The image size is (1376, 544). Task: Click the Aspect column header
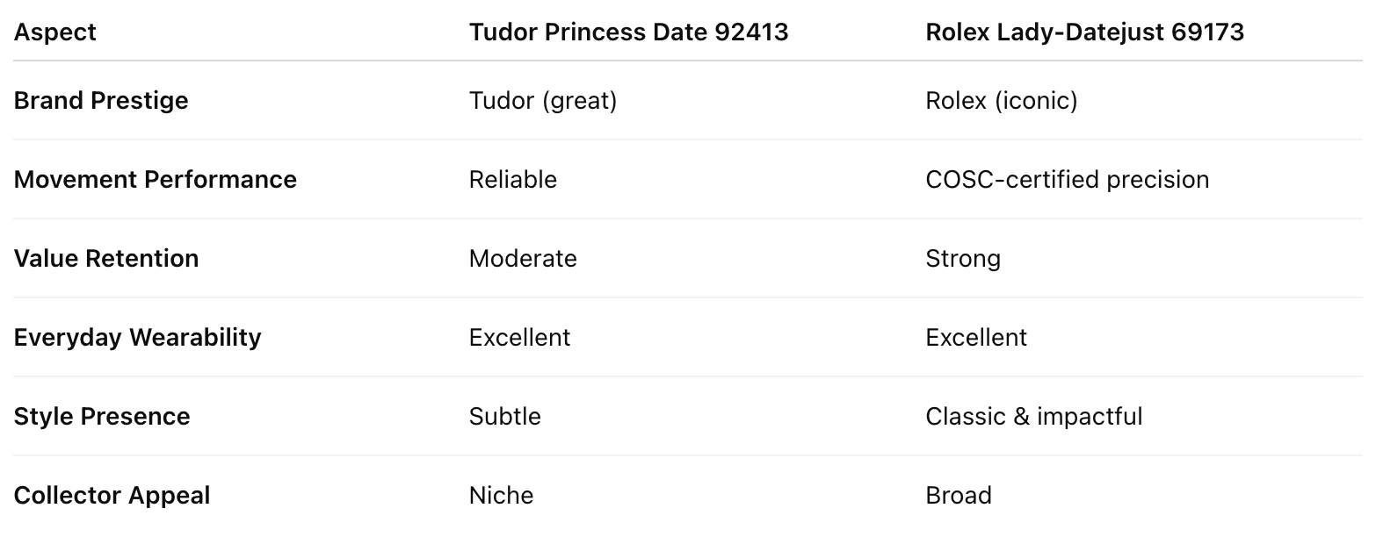[54, 32]
